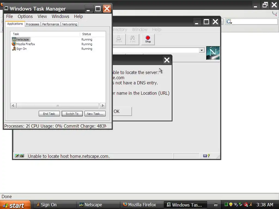The height and width of the screenshot is (209, 279).
Task: Switch to Netscape in the taskbar
Action: 98,205
